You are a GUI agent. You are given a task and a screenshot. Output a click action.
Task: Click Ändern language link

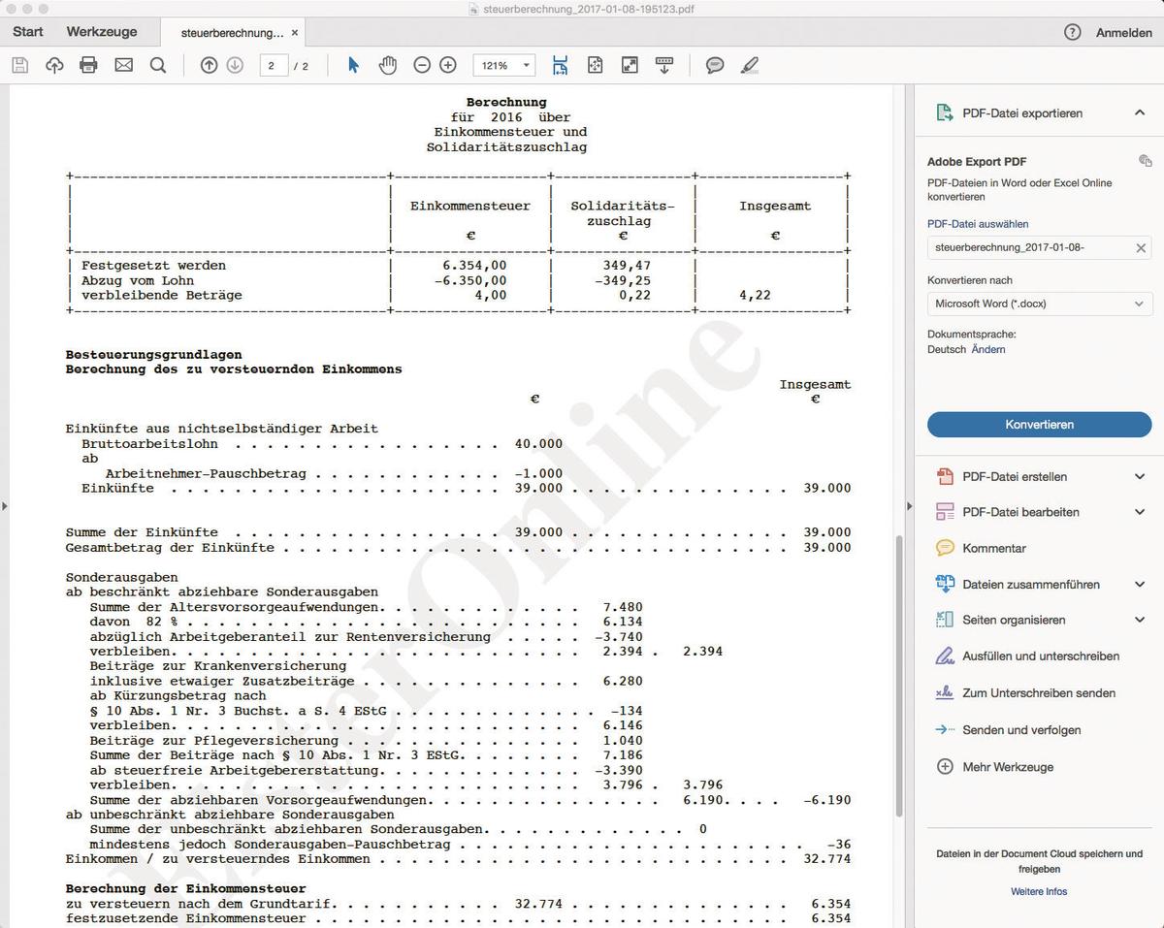click(x=988, y=349)
